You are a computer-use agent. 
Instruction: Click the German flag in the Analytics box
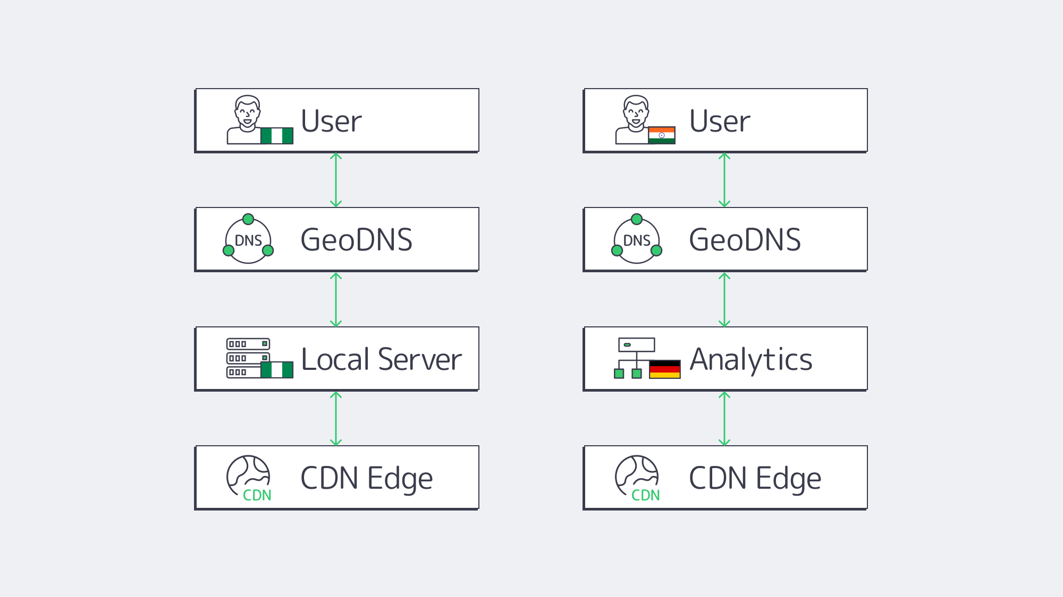point(665,369)
